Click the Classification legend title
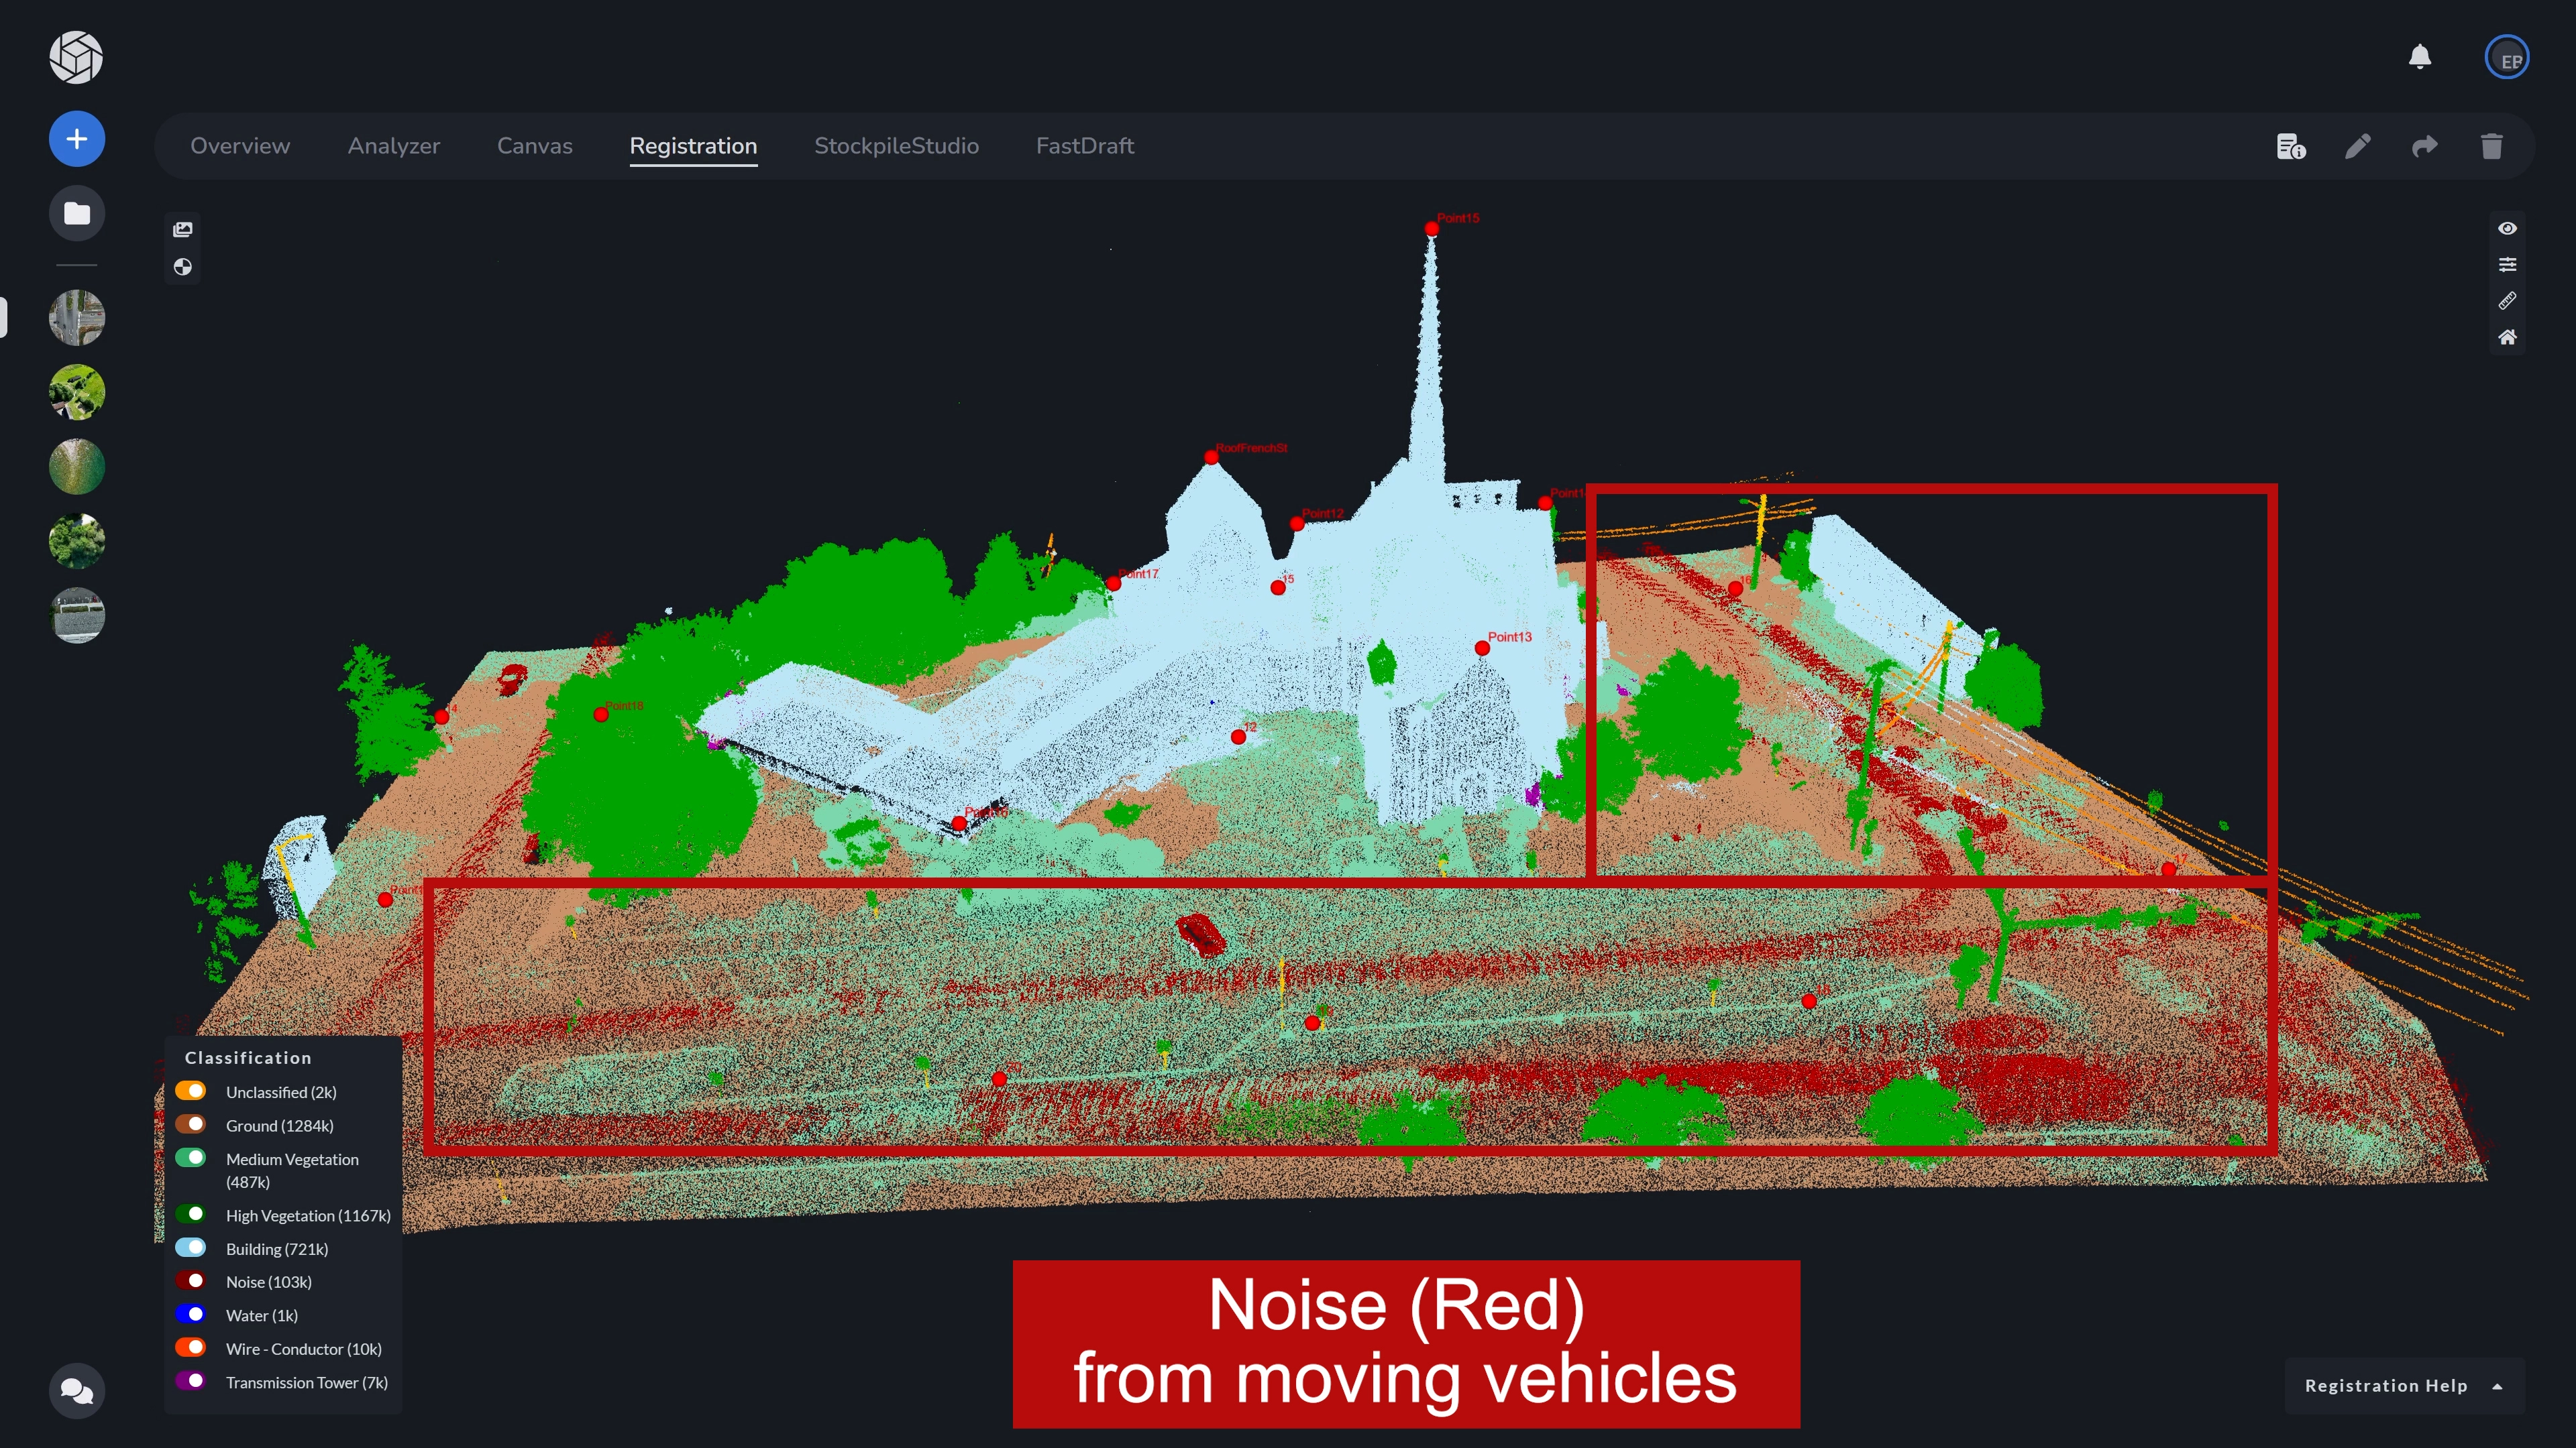The image size is (2576, 1448). 248,1057
